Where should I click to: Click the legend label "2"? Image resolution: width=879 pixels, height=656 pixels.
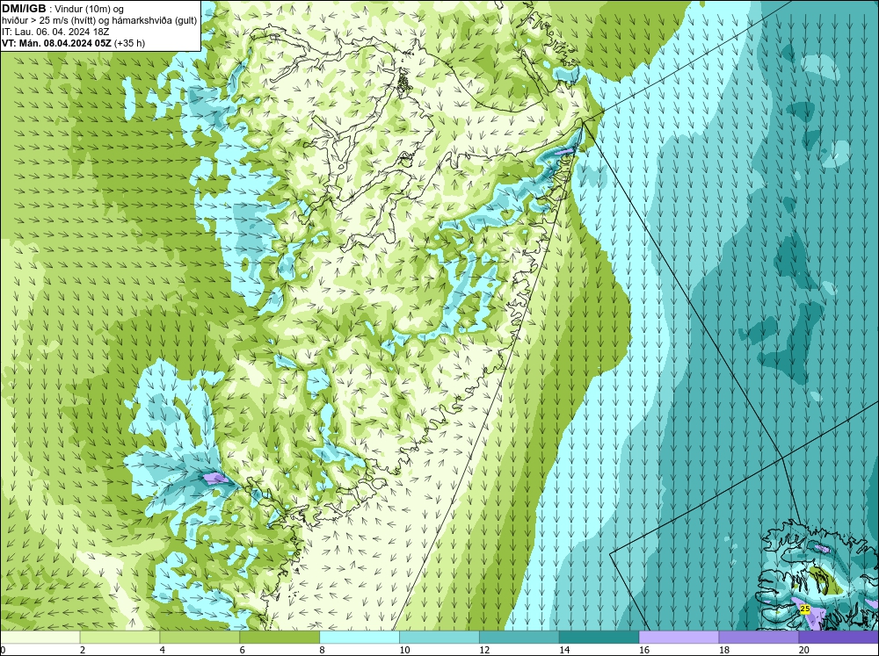tap(83, 650)
